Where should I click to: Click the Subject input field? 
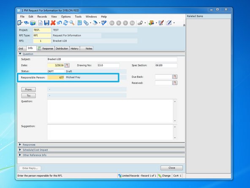(112, 59)
